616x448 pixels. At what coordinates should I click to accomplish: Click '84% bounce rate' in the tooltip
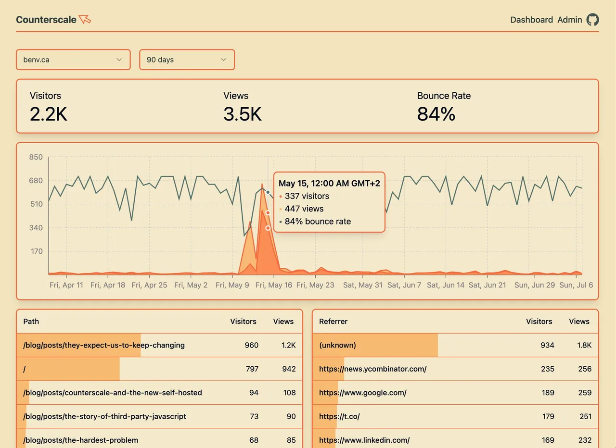(x=318, y=222)
